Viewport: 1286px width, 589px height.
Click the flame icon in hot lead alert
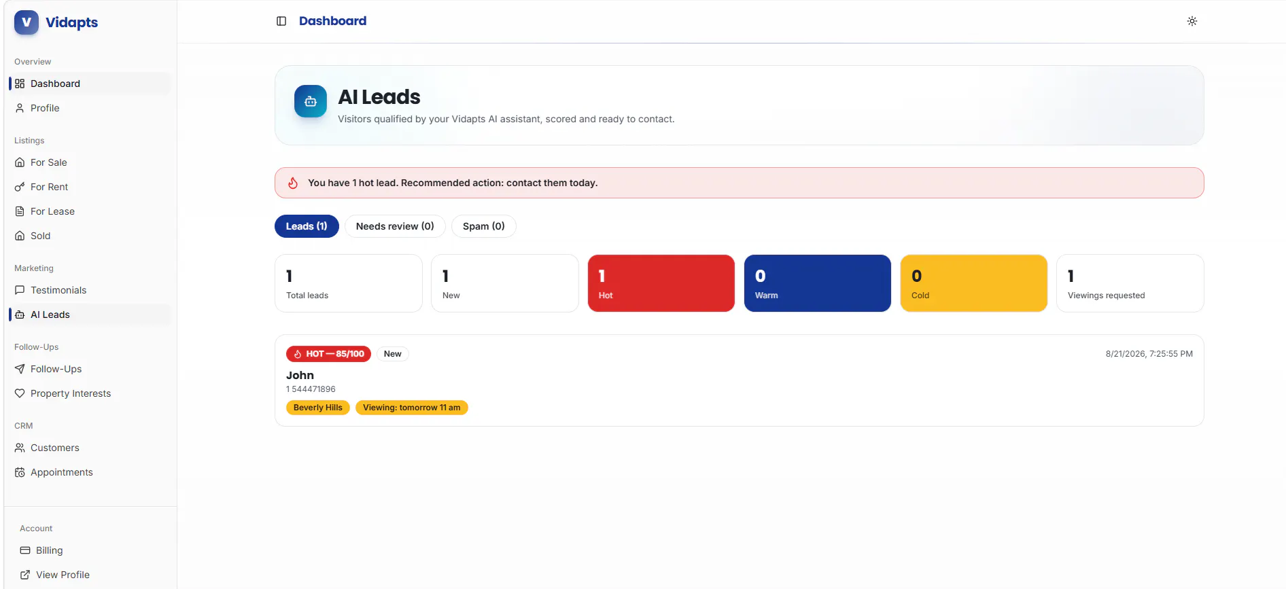pos(293,183)
